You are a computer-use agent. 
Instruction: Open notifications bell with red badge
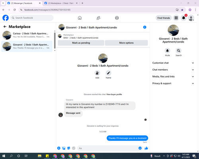pyautogui.click(x=183, y=18)
